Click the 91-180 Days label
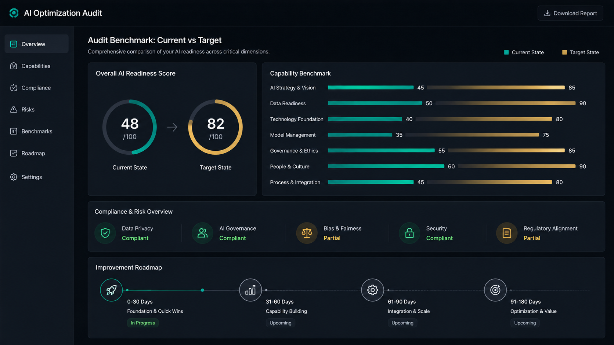The width and height of the screenshot is (614, 345). 525,302
